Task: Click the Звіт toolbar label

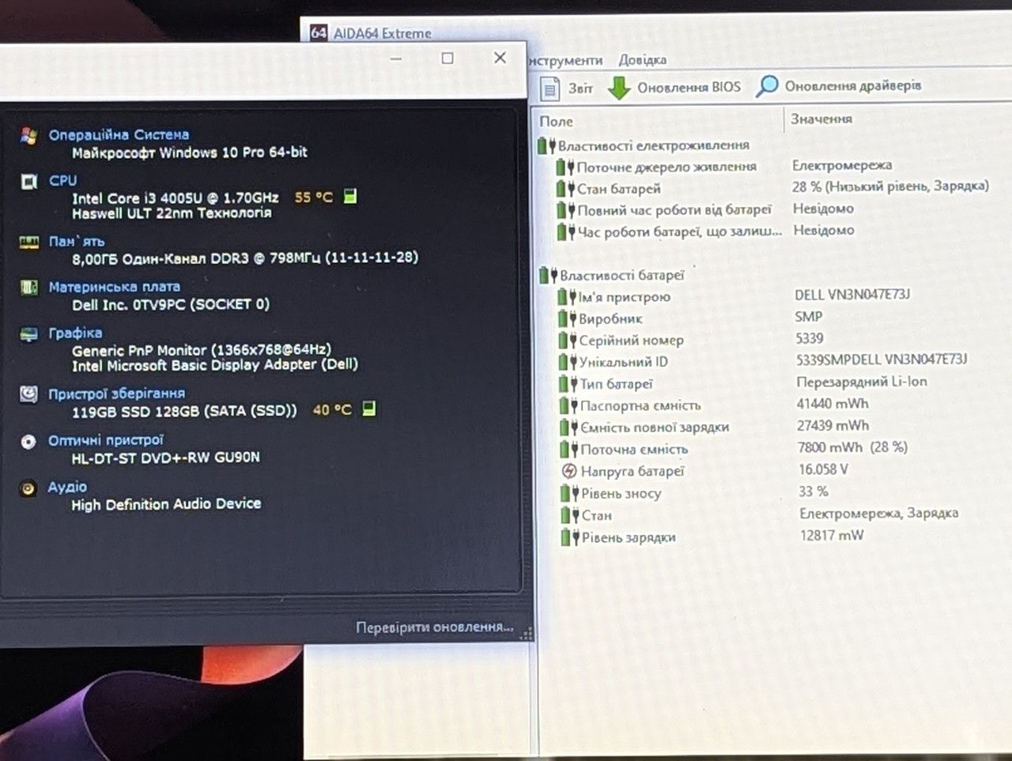Action: (580, 89)
